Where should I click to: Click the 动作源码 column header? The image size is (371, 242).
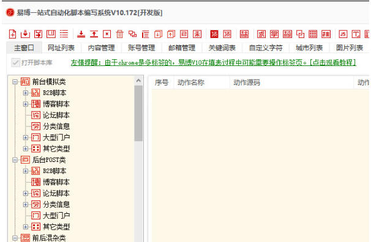click(x=292, y=82)
